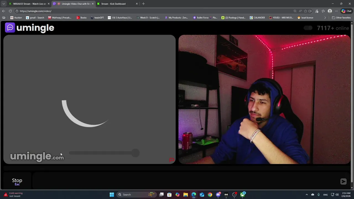Open the gmail - Search bookmark
Image resolution: width=354 pixels, height=199 pixels.
(x=35, y=18)
